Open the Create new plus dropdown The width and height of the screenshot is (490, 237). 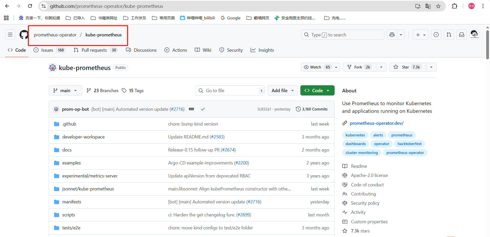pyautogui.click(x=421, y=35)
